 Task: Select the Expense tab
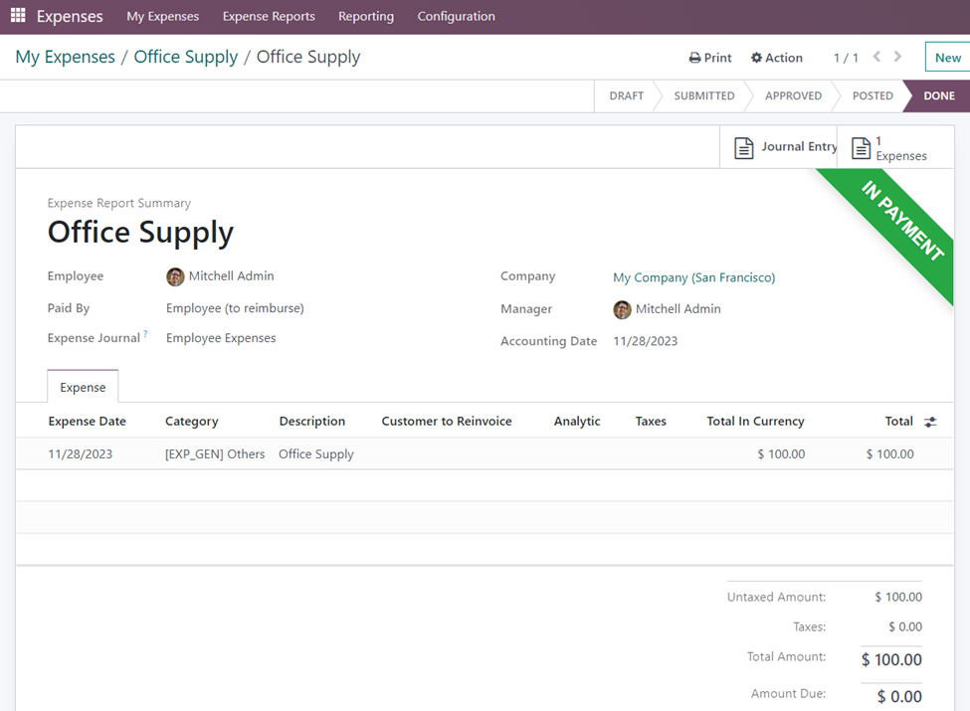click(x=83, y=387)
